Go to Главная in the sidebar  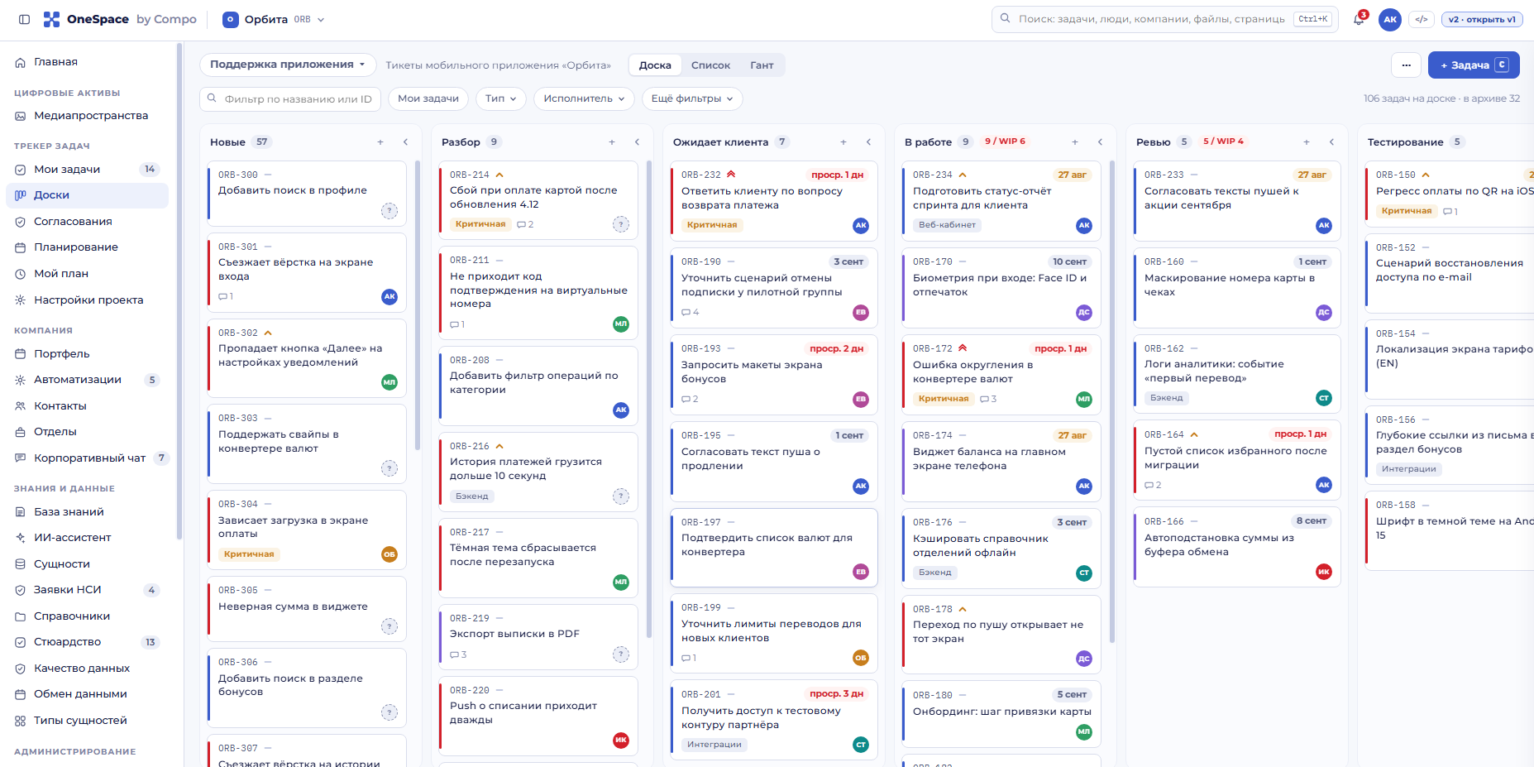[88, 62]
